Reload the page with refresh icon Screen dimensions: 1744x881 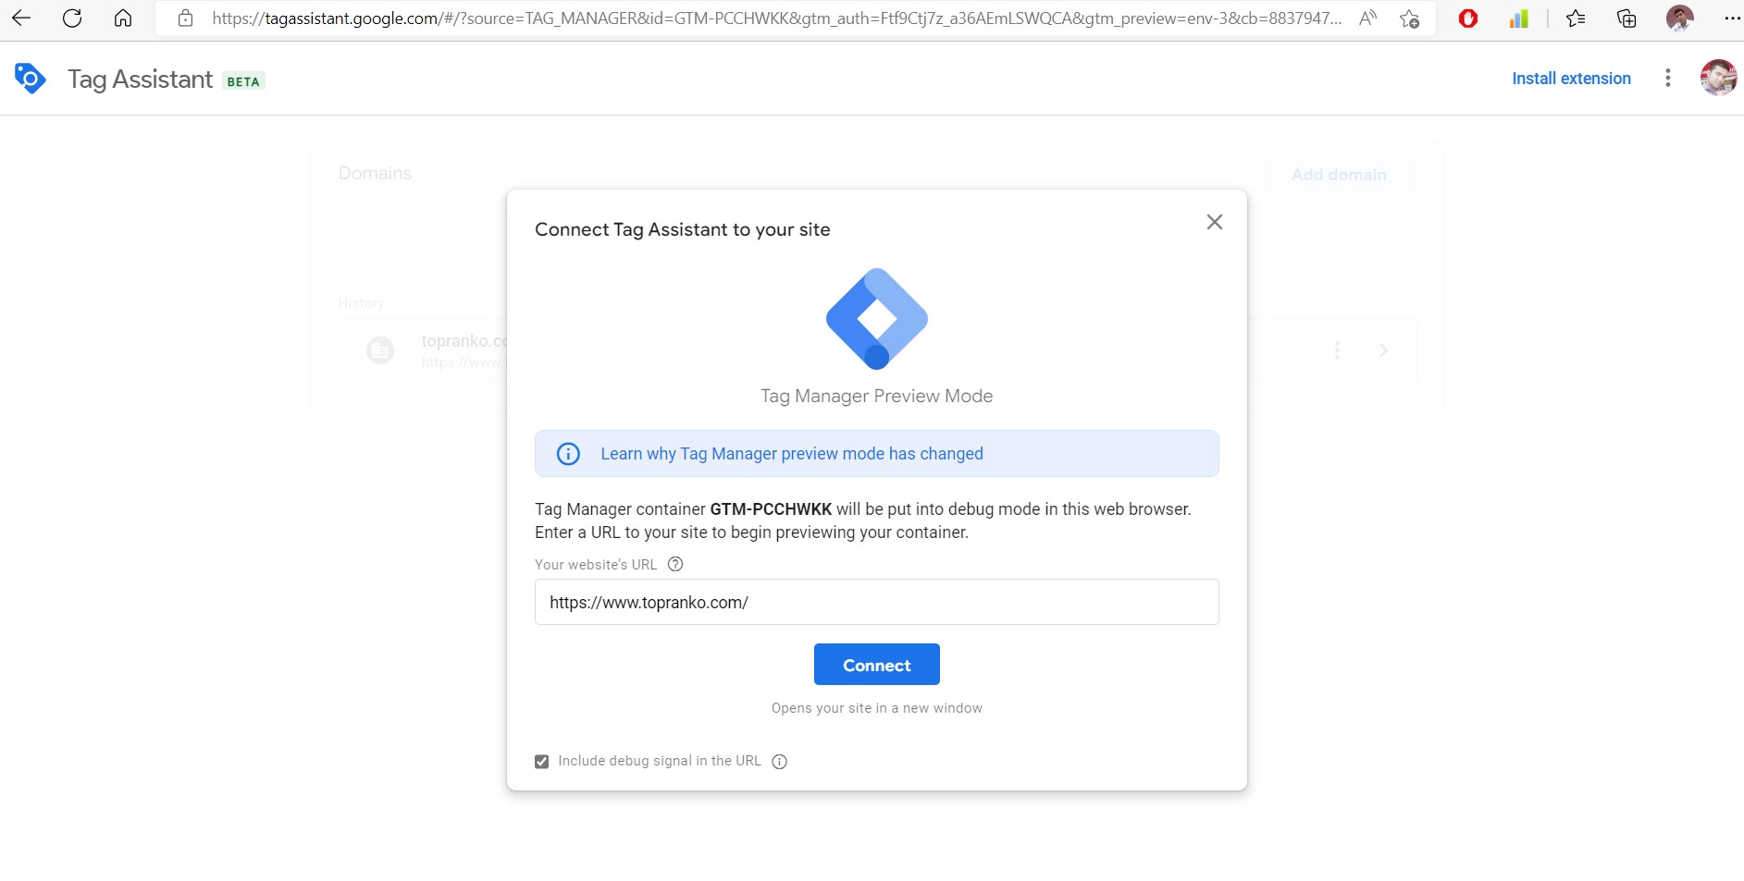72,18
